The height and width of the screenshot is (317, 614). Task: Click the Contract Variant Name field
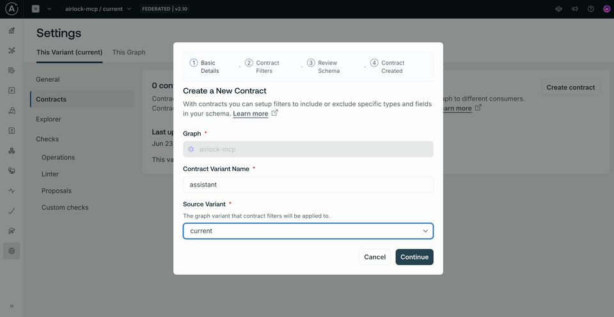pos(308,185)
